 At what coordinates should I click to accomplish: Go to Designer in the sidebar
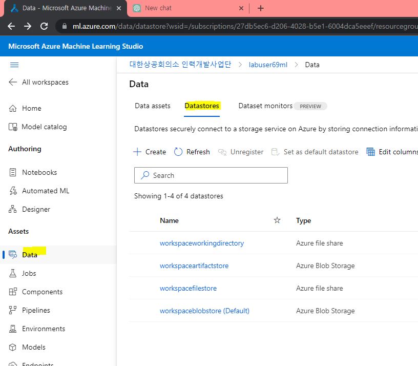pyautogui.click(x=36, y=210)
